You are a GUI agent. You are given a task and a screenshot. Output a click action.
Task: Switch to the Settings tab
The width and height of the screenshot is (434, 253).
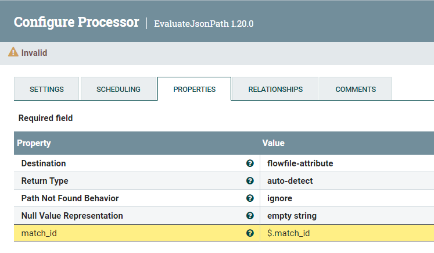click(46, 90)
